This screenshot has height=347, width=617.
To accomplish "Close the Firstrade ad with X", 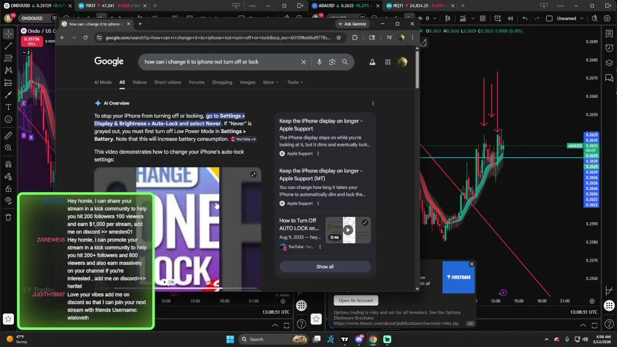I will click(x=471, y=264).
